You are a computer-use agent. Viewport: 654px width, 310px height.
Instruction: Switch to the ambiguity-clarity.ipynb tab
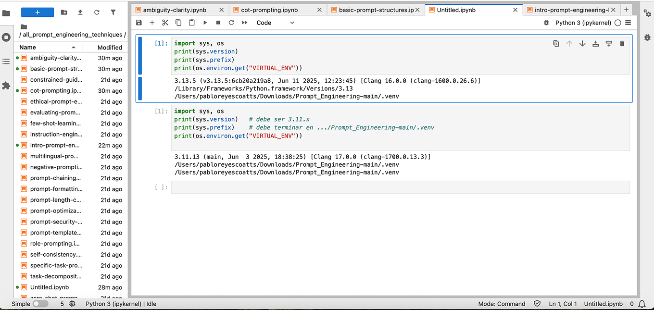pyautogui.click(x=175, y=10)
